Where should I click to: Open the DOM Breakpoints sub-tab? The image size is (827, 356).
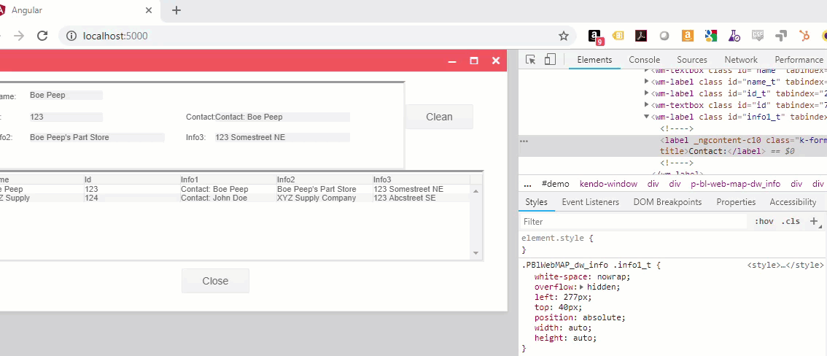click(x=667, y=202)
